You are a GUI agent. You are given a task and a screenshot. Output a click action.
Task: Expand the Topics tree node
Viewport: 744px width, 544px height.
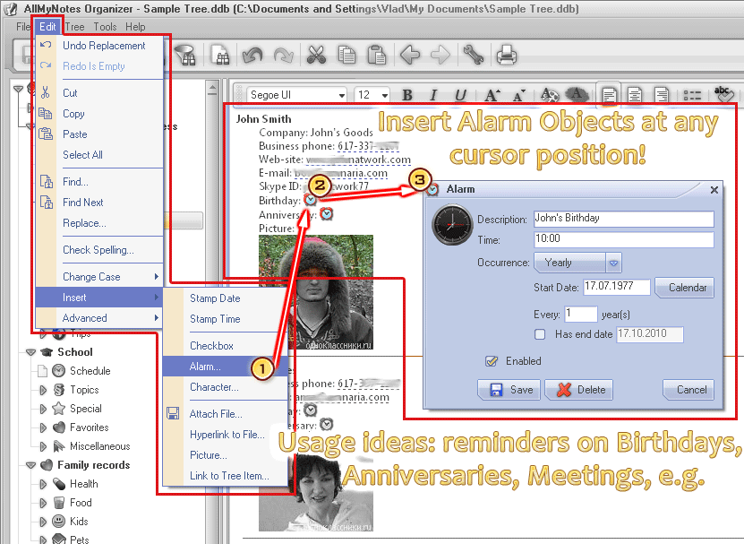point(43,390)
